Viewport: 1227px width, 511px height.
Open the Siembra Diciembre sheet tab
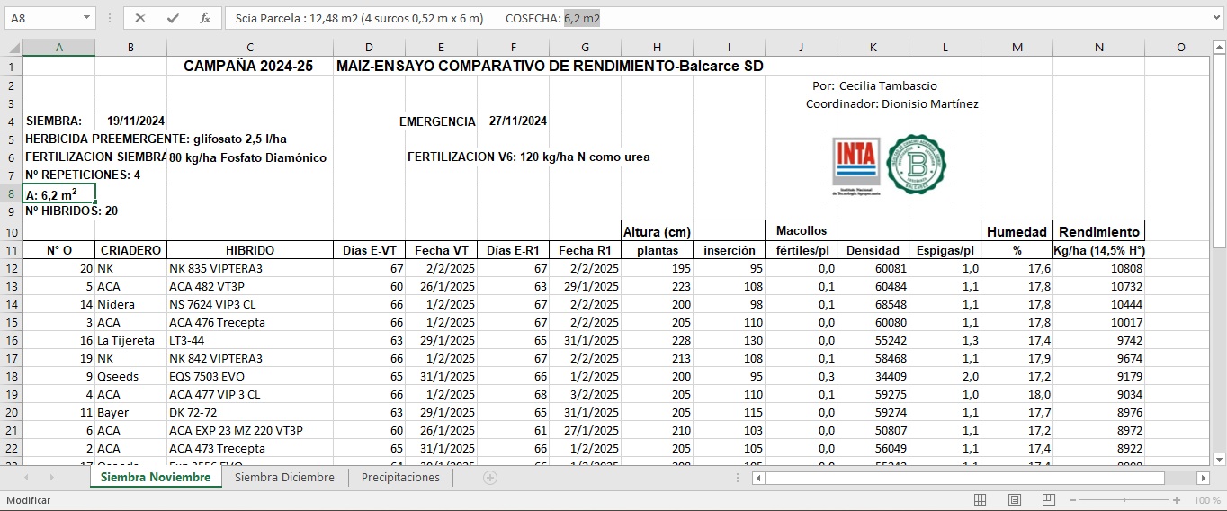pos(284,478)
